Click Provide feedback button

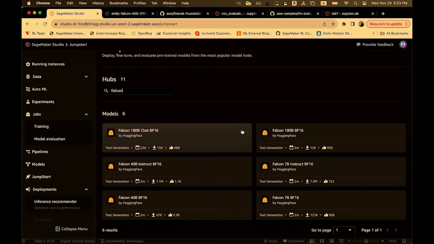coord(375,44)
